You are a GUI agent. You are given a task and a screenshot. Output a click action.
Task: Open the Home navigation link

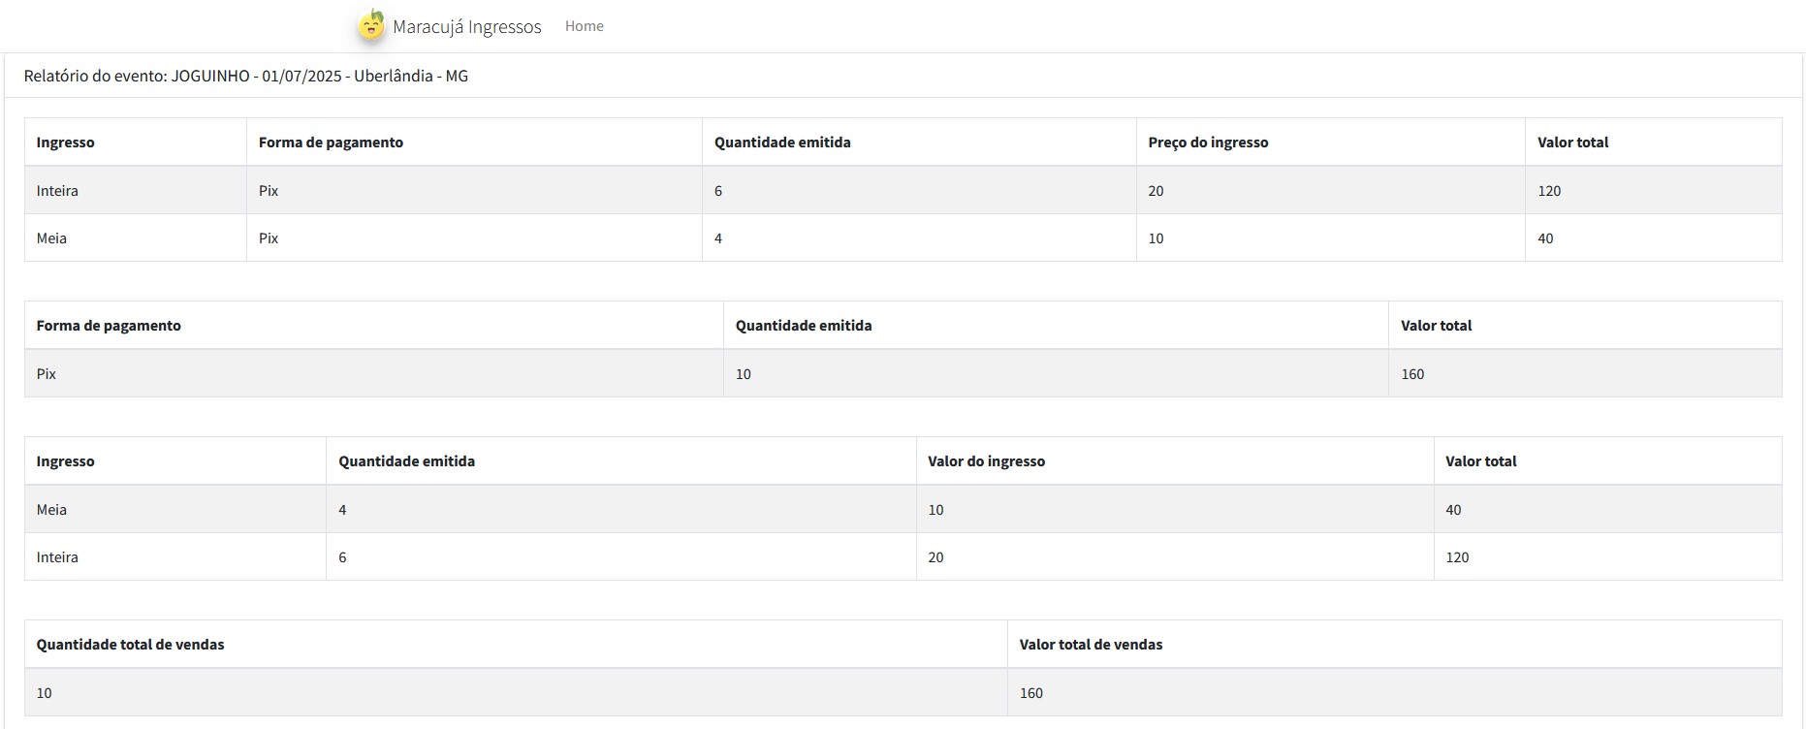(x=584, y=26)
